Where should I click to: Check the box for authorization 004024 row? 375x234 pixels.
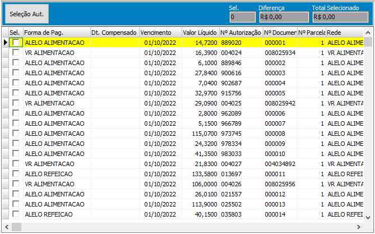16,53
